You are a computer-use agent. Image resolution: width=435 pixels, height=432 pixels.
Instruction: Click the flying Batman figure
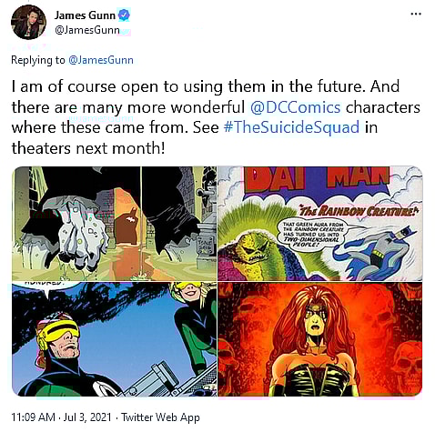[378, 252]
